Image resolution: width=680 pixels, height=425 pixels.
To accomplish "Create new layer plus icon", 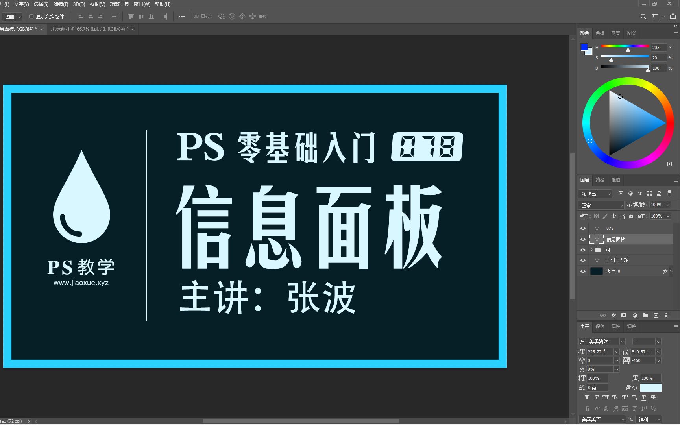I will [x=656, y=316].
